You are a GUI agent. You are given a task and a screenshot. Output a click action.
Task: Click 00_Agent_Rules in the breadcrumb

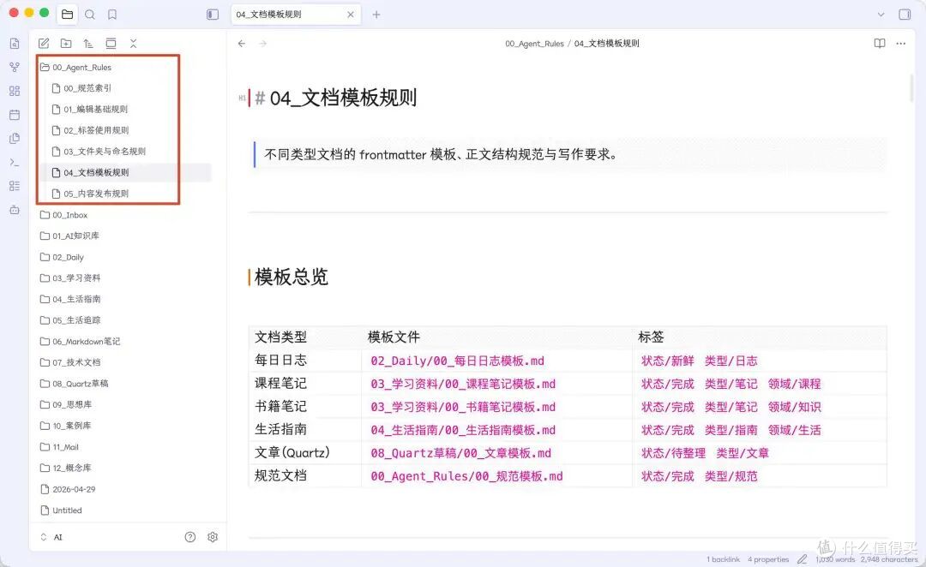[534, 43]
